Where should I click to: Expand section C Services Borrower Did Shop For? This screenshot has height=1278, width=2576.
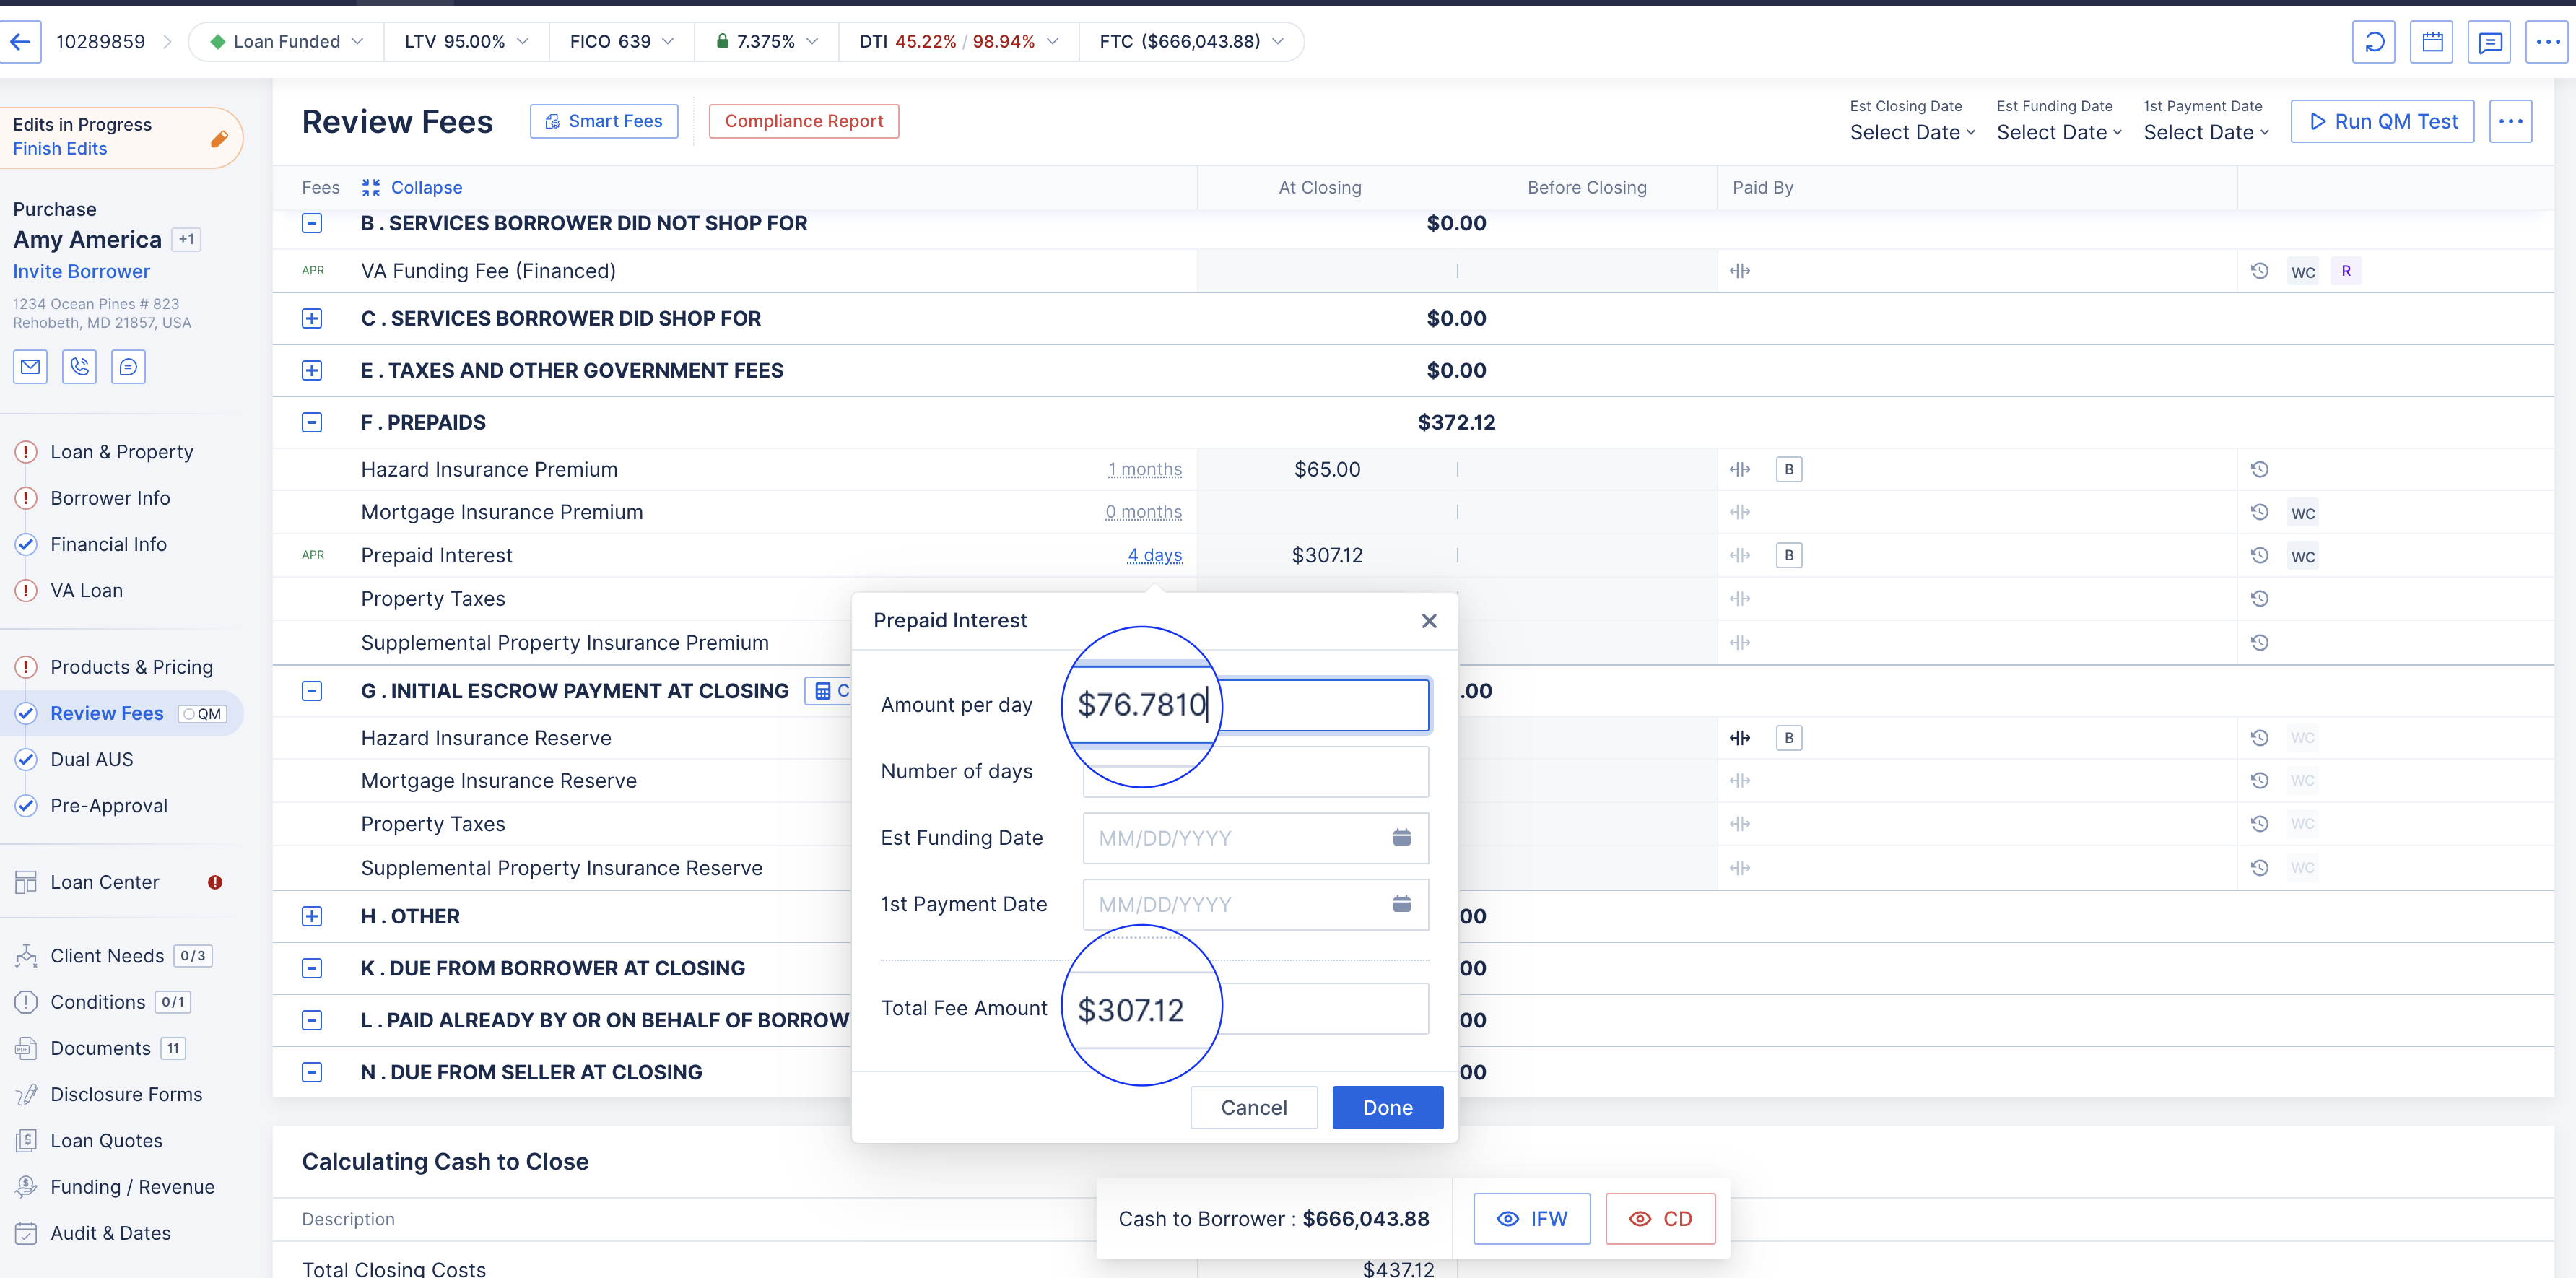[312, 319]
